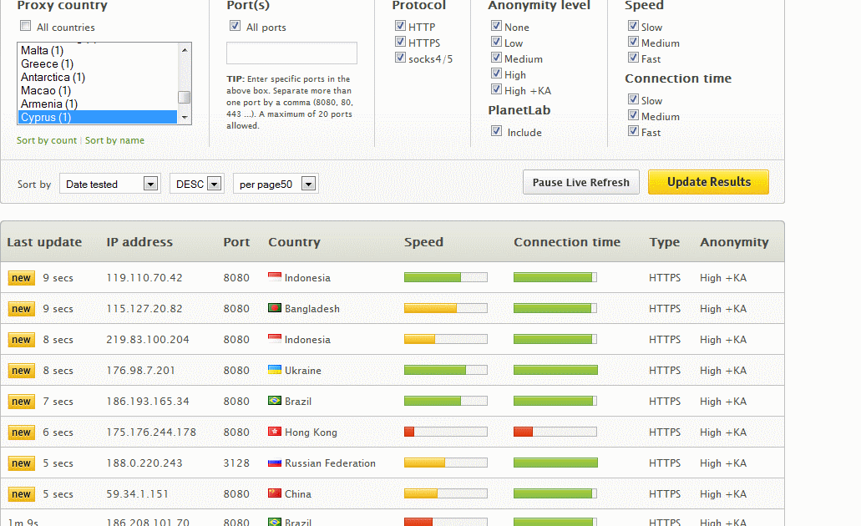Screen dimensions: 861x526
Task: Uncheck the High anonymity level checkbox
Action: (x=496, y=73)
